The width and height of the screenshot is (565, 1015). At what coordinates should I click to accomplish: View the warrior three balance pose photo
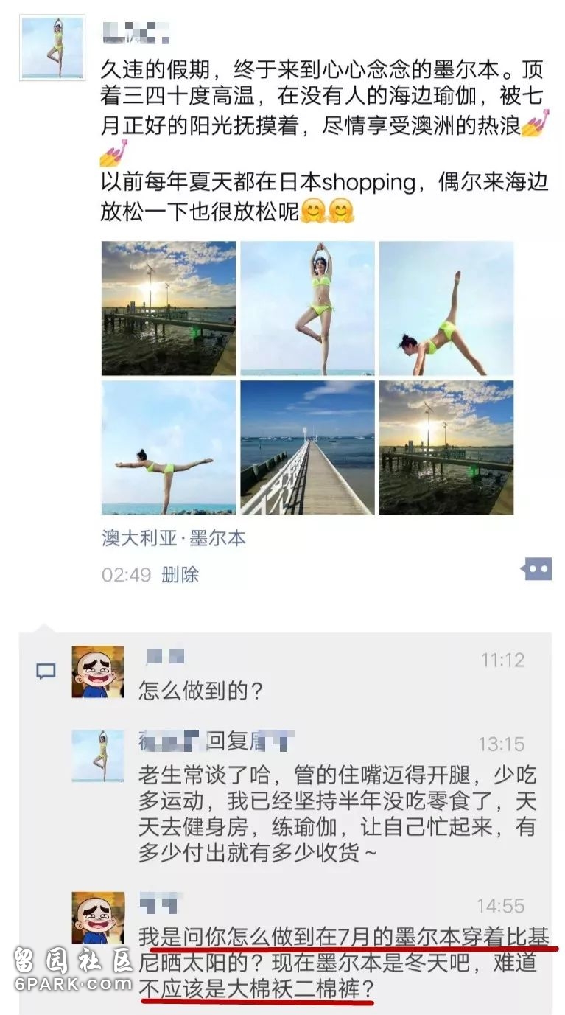(169, 447)
